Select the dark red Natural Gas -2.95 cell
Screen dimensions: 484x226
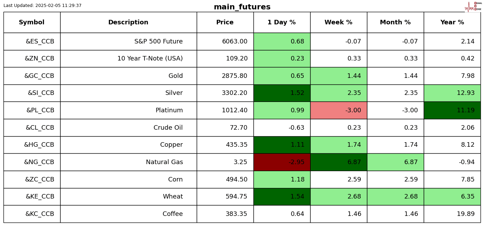tap(282, 162)
